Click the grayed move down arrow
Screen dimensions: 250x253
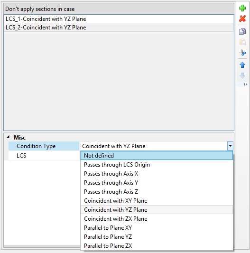(x=242, y=75)
